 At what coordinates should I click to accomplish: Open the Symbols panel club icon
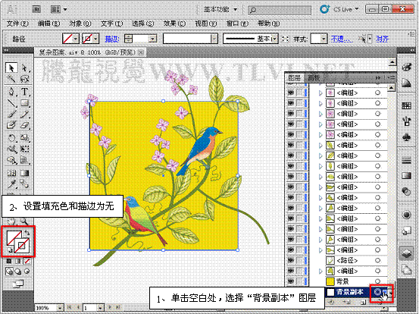[x=406, y=137]
